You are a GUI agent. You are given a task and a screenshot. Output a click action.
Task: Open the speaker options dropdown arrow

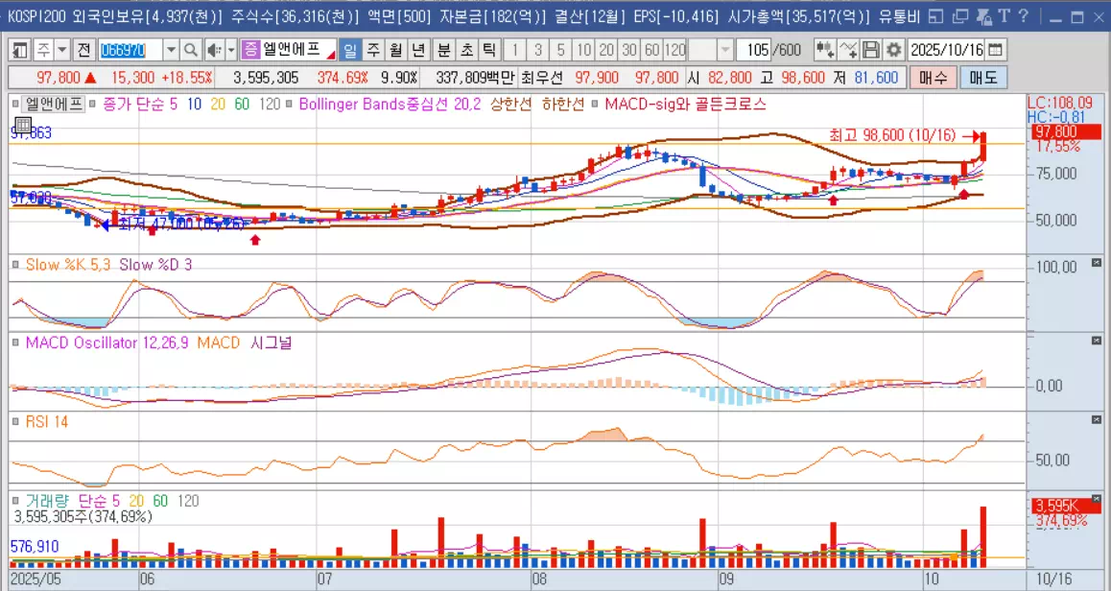231,50
